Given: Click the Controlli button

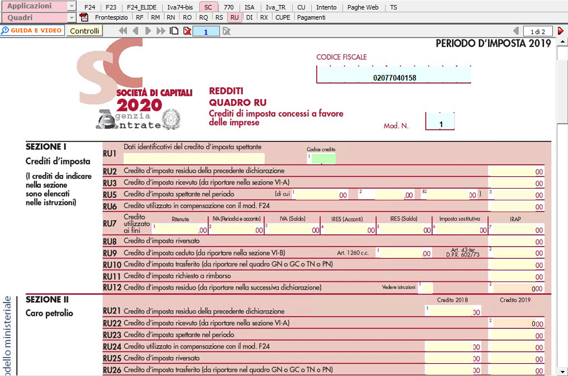Looking at the screenshot, I should coord(85,31).
